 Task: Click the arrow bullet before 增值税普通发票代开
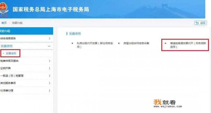(166, 43)
